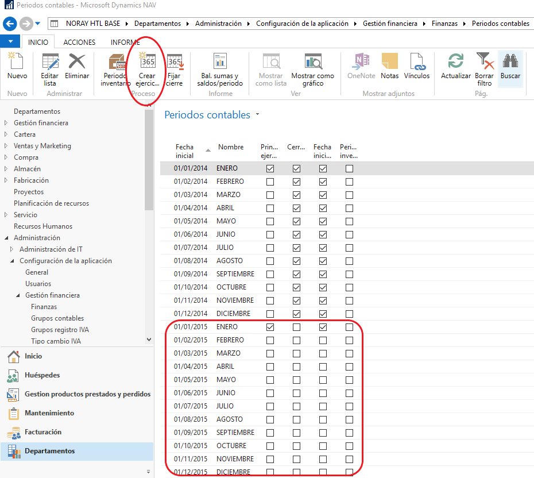This screenshot has height=478, width=534.
Task: Select Mostrar como lista view
Action: tap(271, 70)
